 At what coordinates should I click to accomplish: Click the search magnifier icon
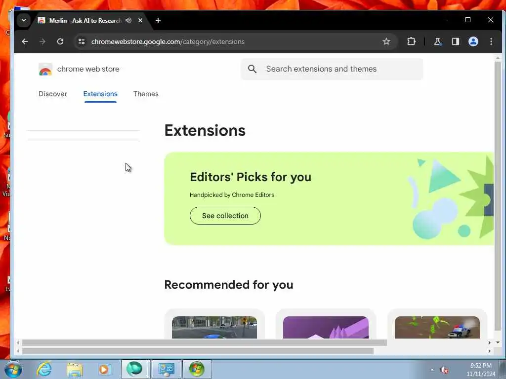[252, 69]
